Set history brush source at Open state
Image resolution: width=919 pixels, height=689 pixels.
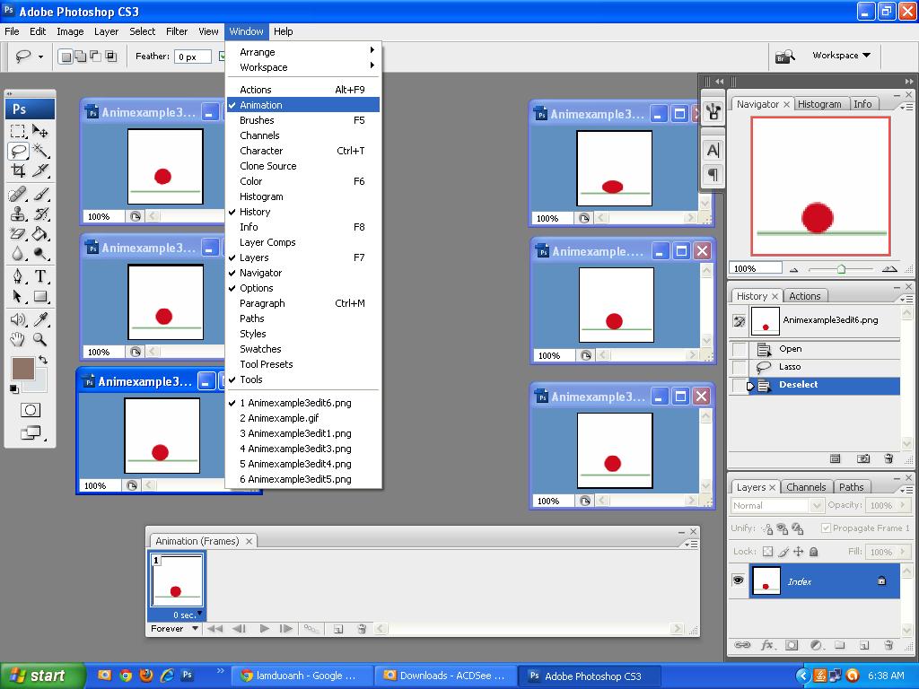tap(740, 349)
